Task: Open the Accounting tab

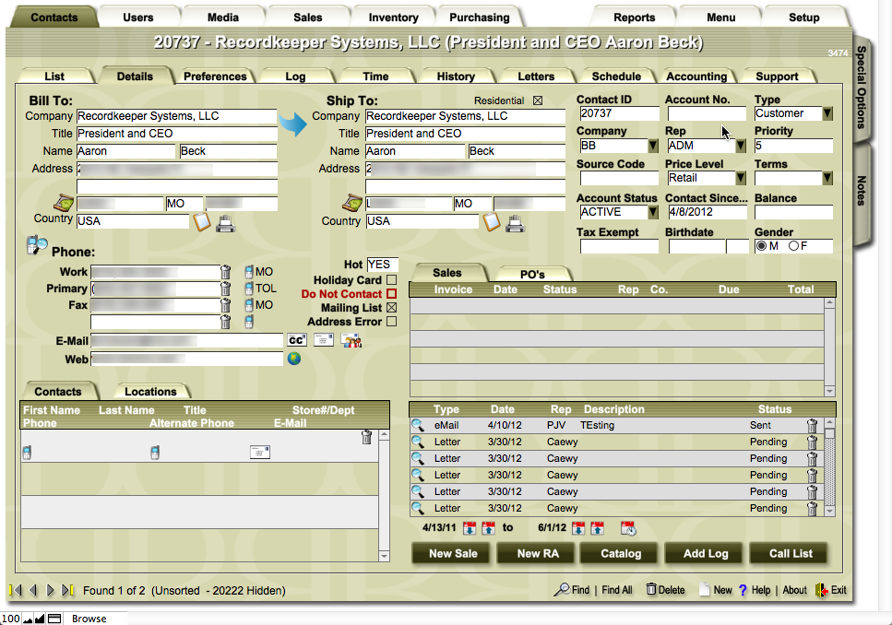Action: pyautogui.click(x=696, y=77)
